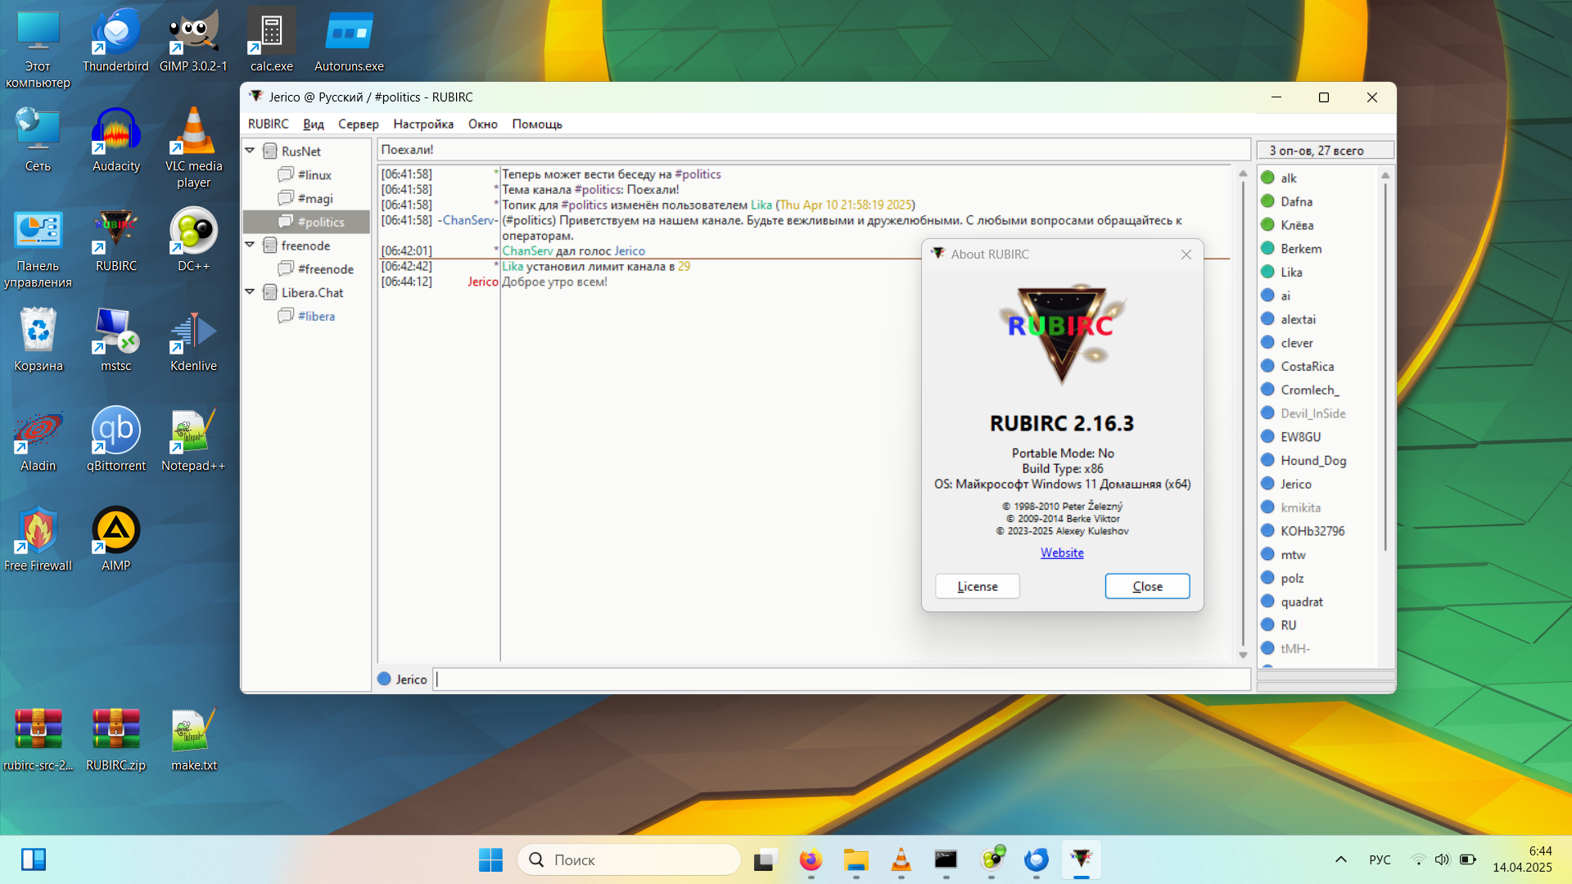Screen dimensions: 1572x884
Task: Click the topic bar 'Поехали!'
Action: pos(813,150)
